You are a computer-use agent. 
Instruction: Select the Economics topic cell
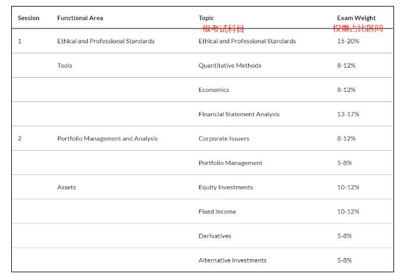[x=214, y=90]
